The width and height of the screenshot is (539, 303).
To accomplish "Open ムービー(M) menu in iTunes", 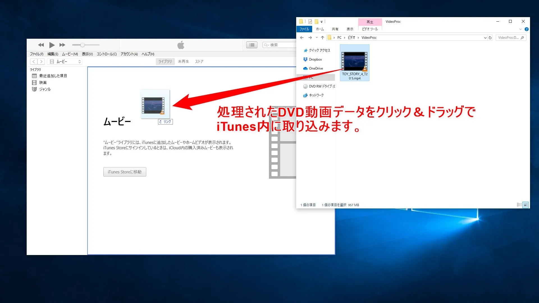I will coord(70,54).
